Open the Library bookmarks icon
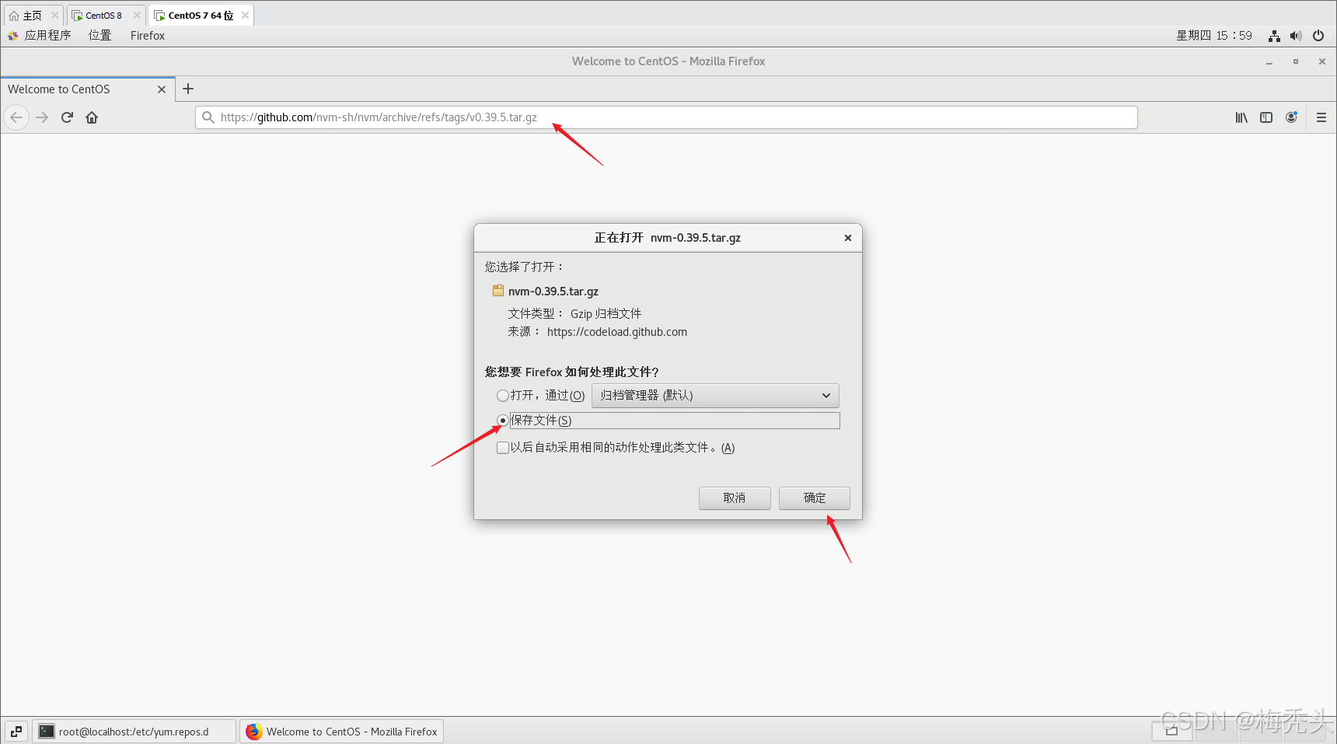 click(1241, 117)
